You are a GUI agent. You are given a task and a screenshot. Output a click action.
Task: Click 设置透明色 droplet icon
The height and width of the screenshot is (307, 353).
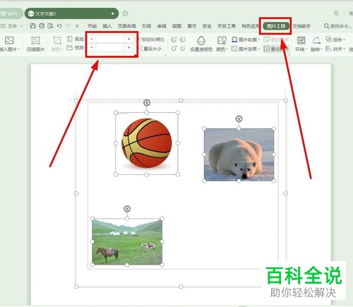(x=201, y=40)
